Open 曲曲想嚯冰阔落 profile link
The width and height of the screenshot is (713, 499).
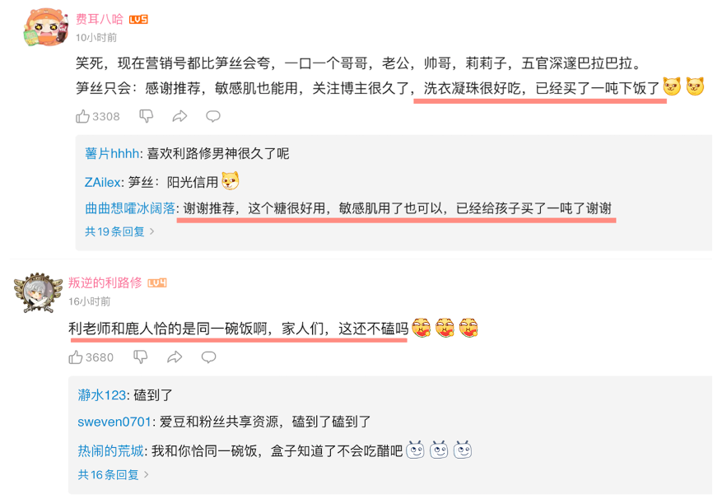click(130, 209)
